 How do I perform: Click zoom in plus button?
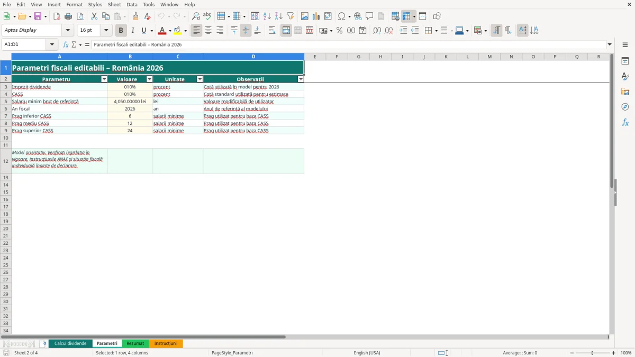[614, 353]
